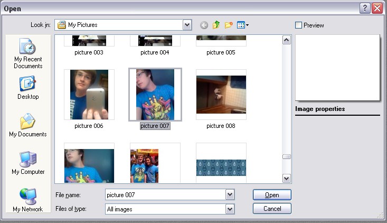Select the picture 007 thumbnail
Image resolution: width=387 pixels, height=223 pixels.
tap(155, 95)
